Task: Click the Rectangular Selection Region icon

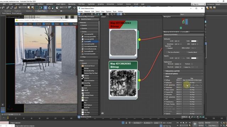Action: point(37,8)
